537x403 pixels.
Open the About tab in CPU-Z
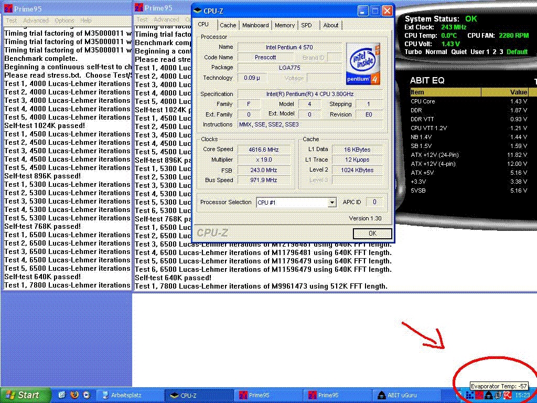tap(330, 25)
